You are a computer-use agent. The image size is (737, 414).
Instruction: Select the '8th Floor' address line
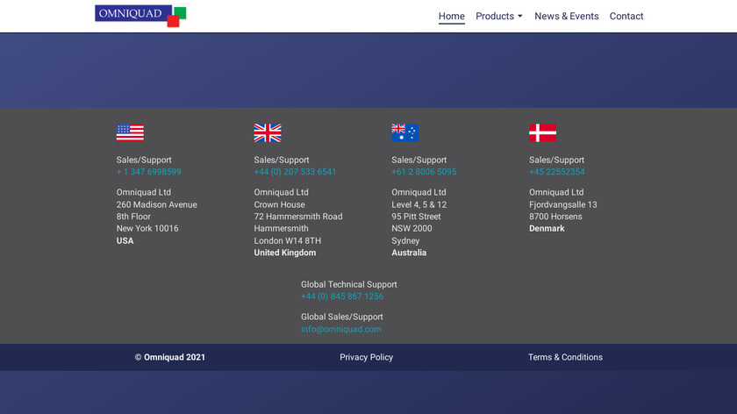[133, 217]
